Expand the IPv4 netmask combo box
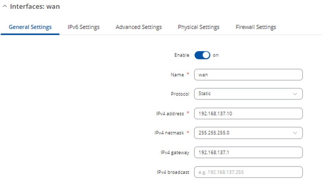Screen dimensions: 322x183 coord(244,133)
